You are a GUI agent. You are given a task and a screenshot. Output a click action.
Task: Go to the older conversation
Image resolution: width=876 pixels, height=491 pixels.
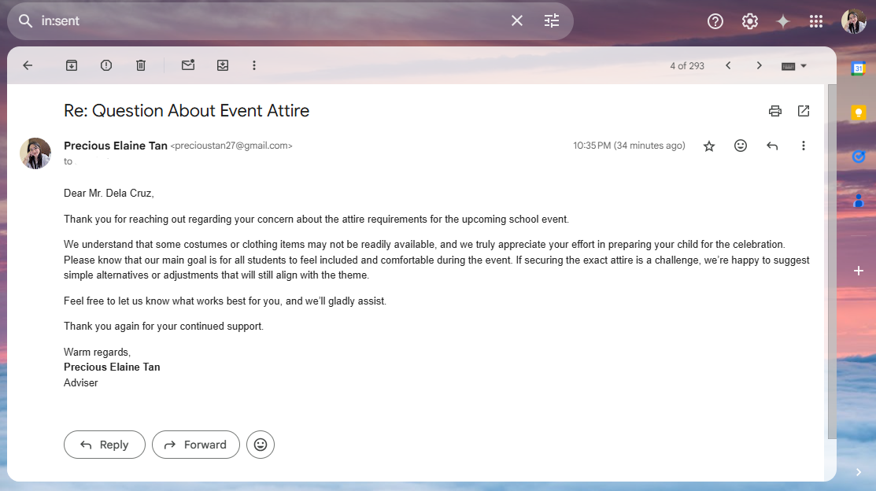click(759, 65)
